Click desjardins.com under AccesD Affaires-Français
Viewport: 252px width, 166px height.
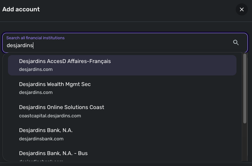[36, 69]
